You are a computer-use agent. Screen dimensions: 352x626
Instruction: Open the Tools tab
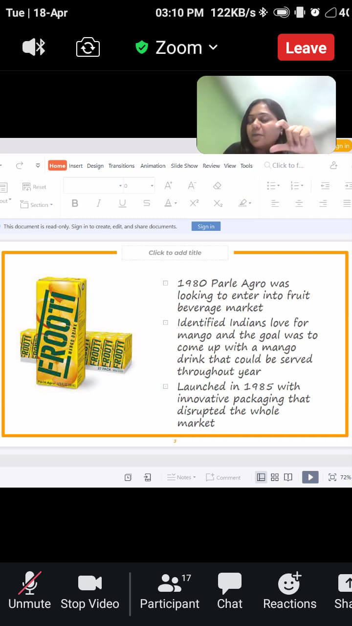coord(246,166)
